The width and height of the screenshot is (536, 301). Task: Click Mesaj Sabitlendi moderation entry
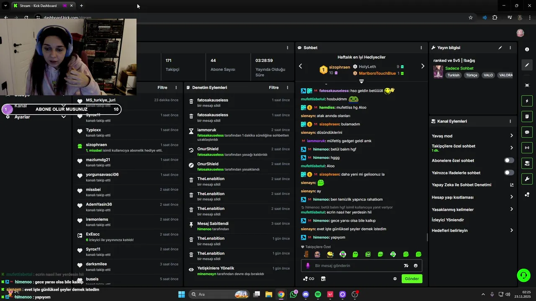pos(239,226)
